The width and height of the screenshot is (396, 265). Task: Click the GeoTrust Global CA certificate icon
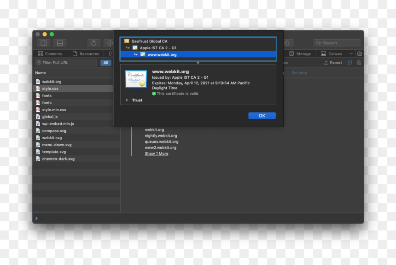coord(127,41)
